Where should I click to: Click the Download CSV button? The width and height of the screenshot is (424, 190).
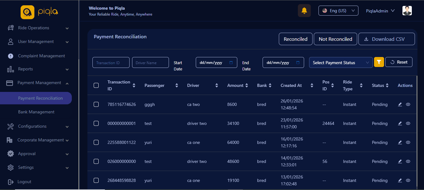[x=387, y=39]
